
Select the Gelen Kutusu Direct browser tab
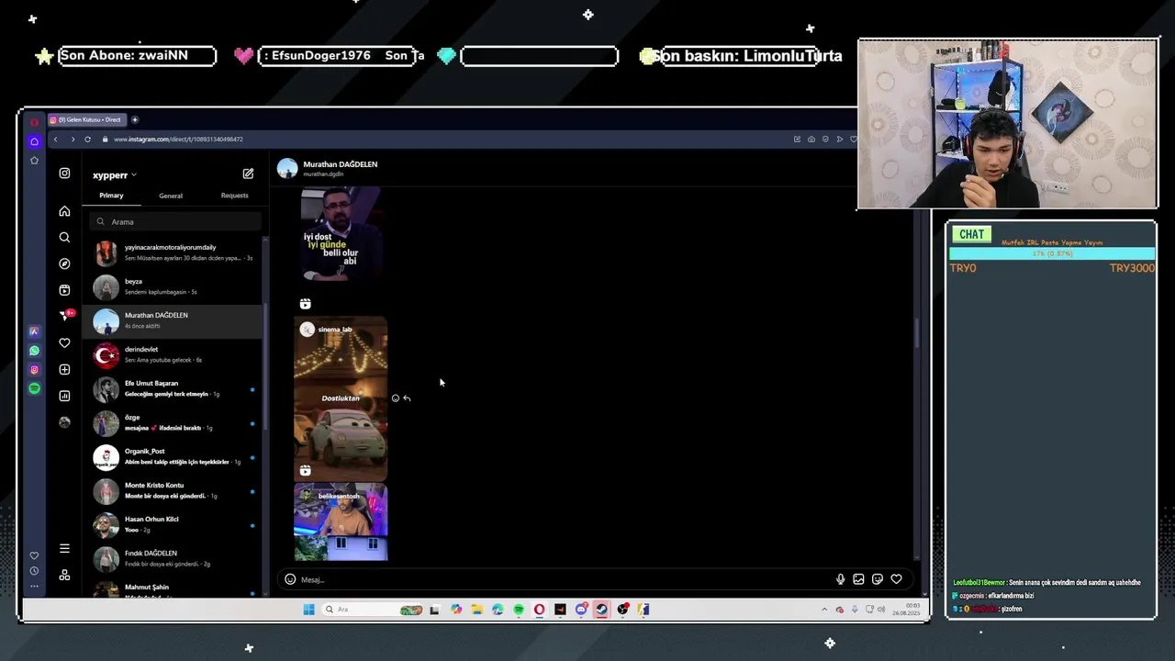pyautogui.click(x=87, y=119)
